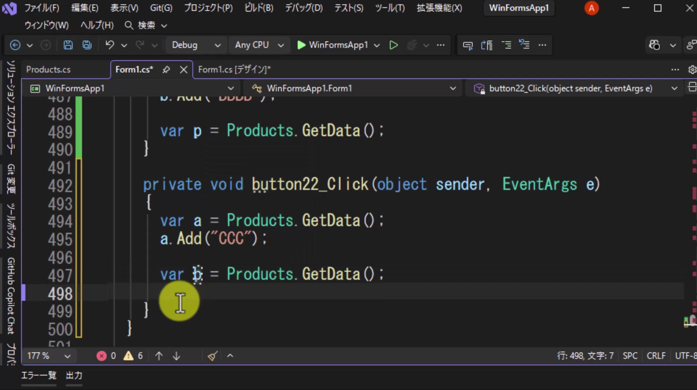The width and height of the screenshot is (697, 390).
Task: Click the toolbar icon right of Start Without Debugging overflow
Action: pos(468,45)
